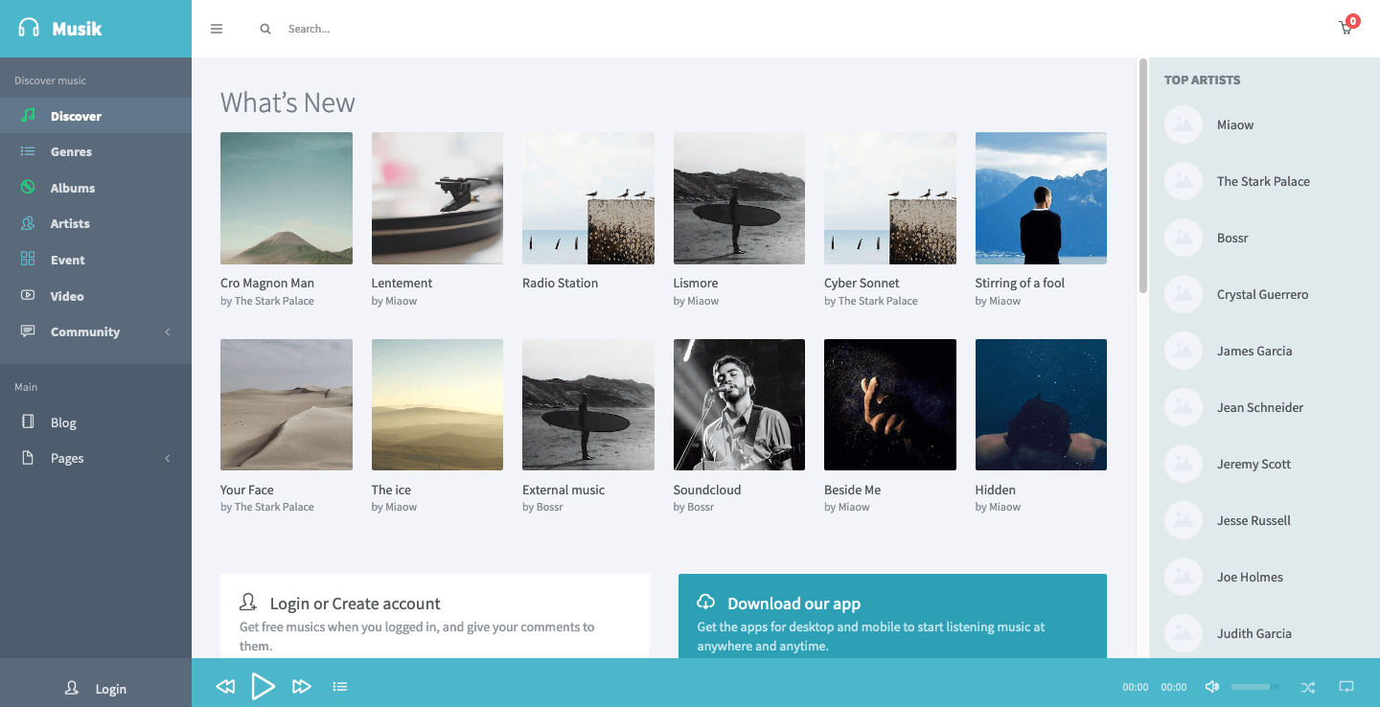The width and height of the screenshot is (1380, 707).
Task: Click the Download our app heading
Action: [x=793, y=604]
